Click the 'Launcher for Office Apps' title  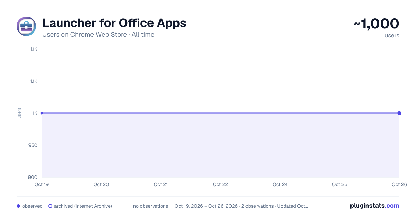pyautogui.click(x=114, y=23)
